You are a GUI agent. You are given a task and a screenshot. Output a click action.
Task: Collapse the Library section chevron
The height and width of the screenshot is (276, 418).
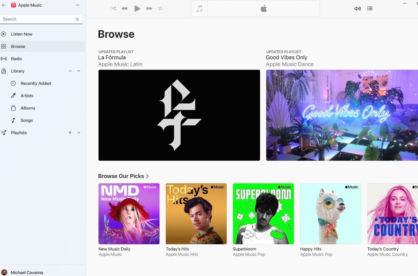click(79, 71)
